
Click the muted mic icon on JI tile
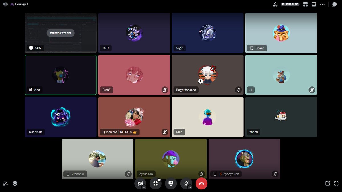pyautogui.click(x=312, y=90)
